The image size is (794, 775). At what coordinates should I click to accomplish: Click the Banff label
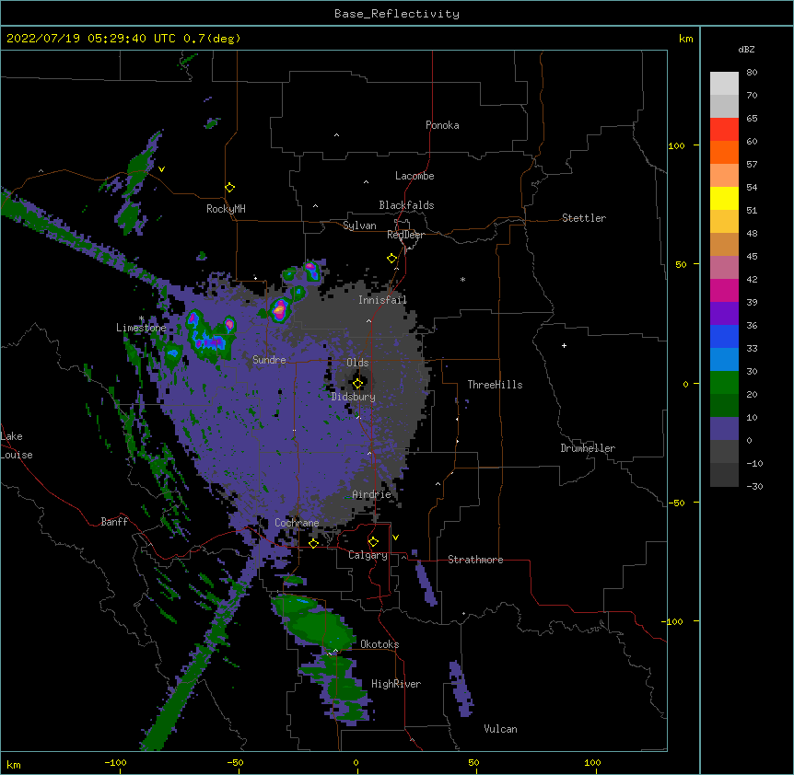tap(114, 522)
